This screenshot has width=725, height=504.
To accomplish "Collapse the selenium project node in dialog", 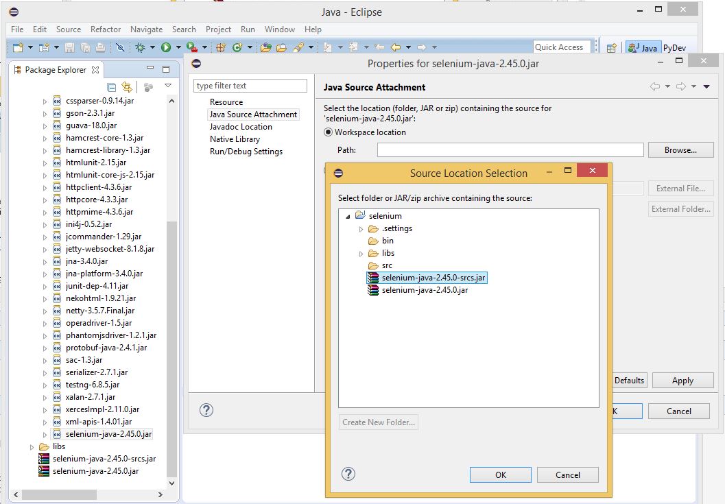I will pyautogui.click(x=348, y=217).
